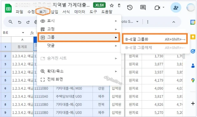This screenshot has height=117, width=197.
Task: Click the share people button
Action: click(x=176, y=8)
